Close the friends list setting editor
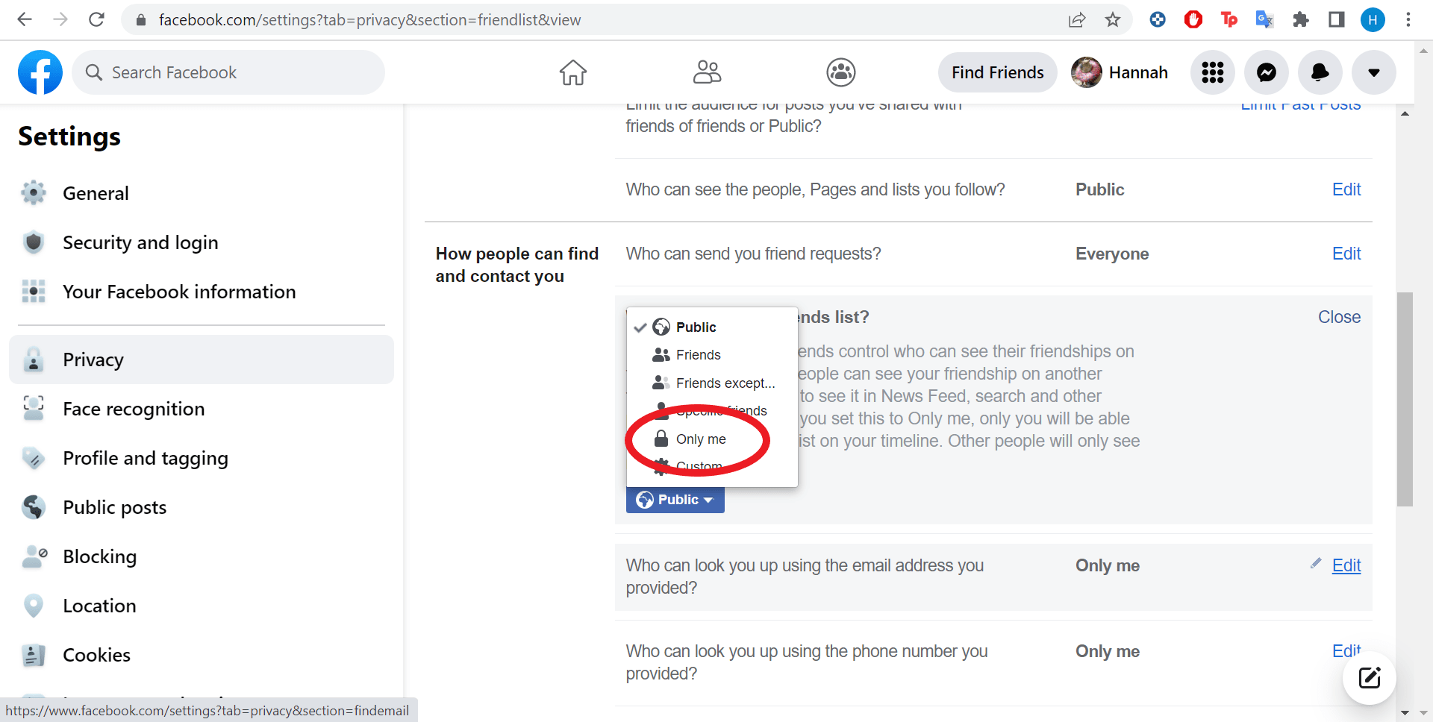The height and width of the screenshot is (722, 1433). (1339, 317)
